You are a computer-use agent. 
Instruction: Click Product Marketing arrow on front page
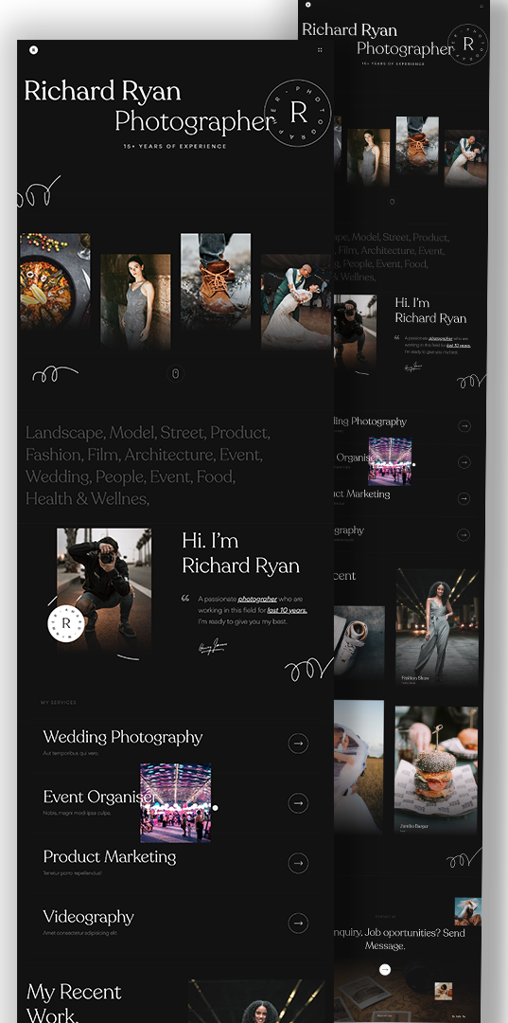[298, 863]
